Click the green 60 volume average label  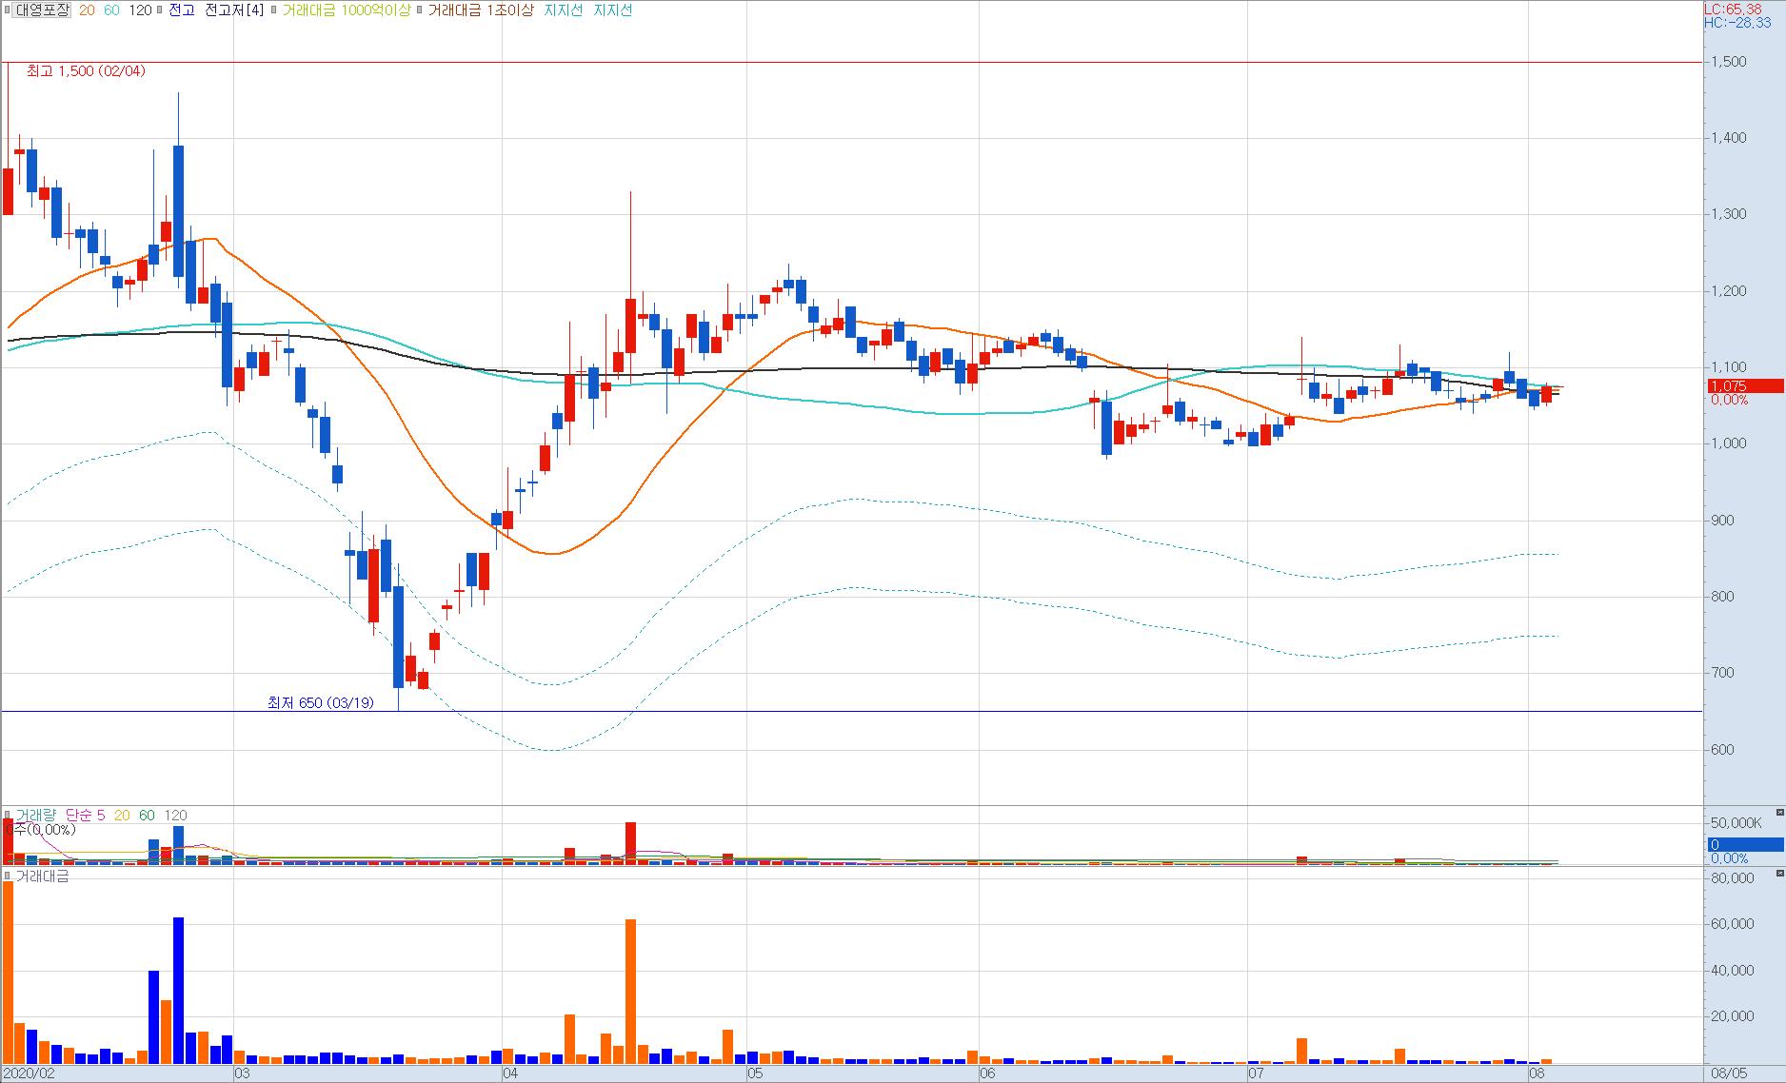147,816
